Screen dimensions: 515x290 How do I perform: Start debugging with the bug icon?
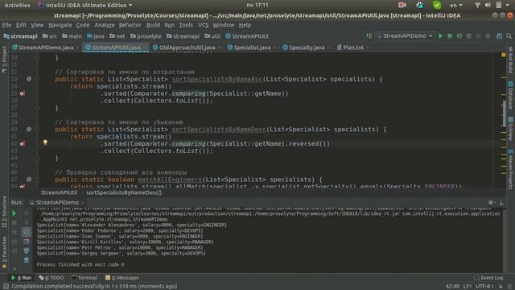pyautogui.click(x=450, y=35)
